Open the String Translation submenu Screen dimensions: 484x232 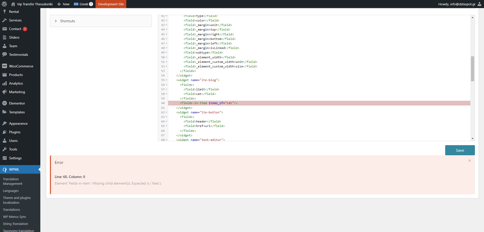coord(15,224)
